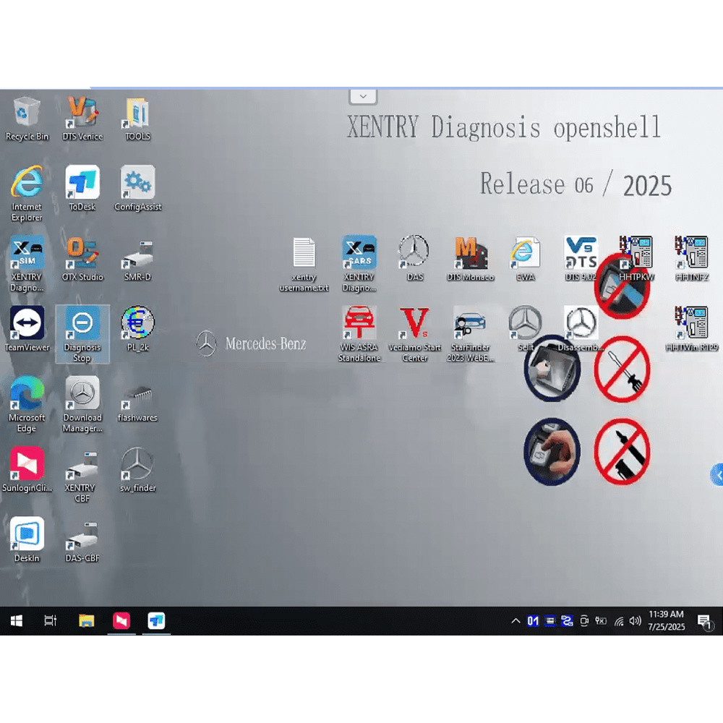This screenshot has height=723, width=723.
Task: Select the Diagnosis Stop shortcut
Action: 82,334
